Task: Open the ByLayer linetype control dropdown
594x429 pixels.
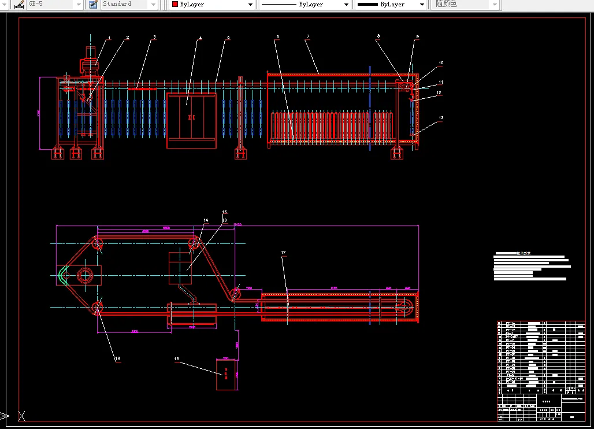Action: 346,5
